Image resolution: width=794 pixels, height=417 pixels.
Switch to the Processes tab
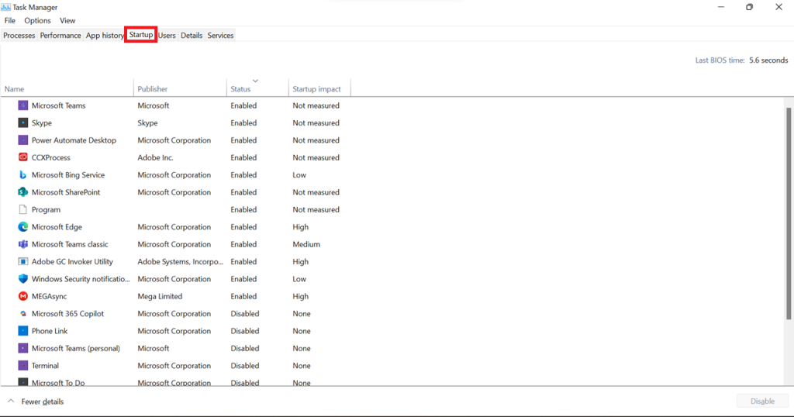click(x=19, y=36)
